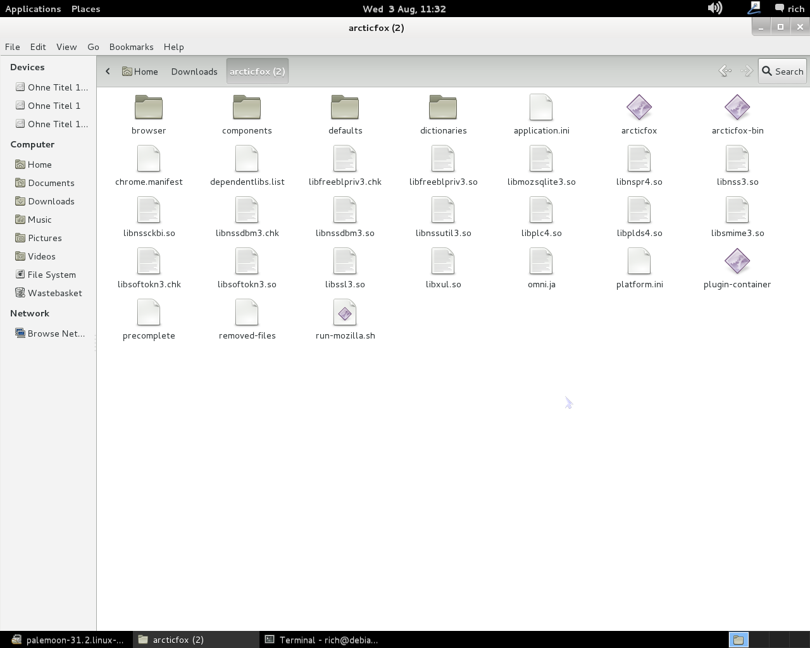Viewport: 810px width, 648px height.
Task: Select the browser folder icon
Action: [149, 108]
